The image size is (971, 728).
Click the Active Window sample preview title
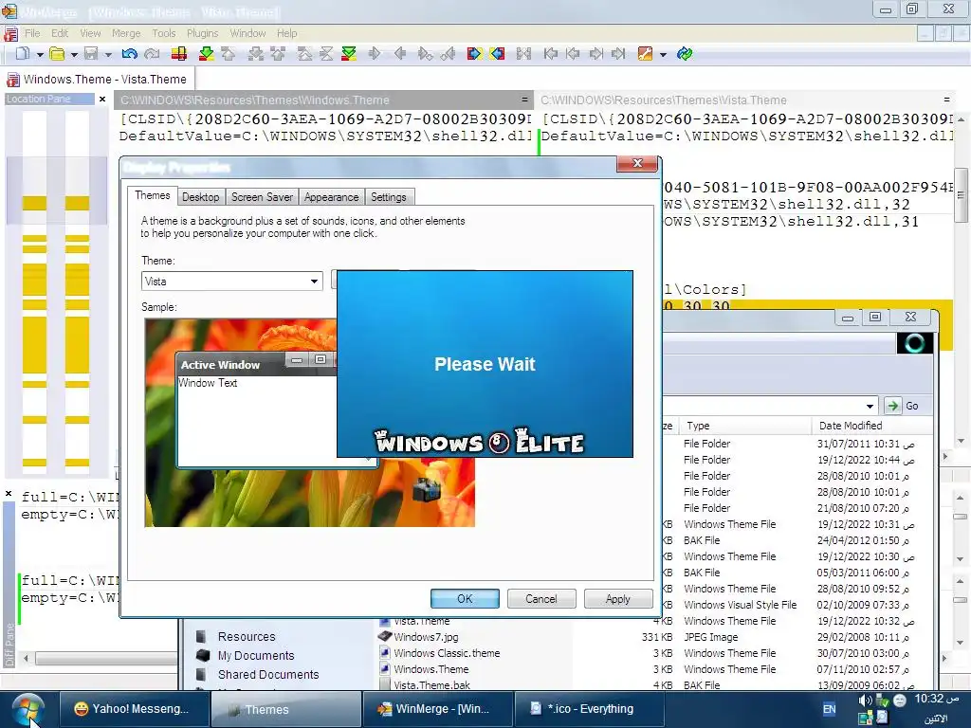click(x=220, y=365)
